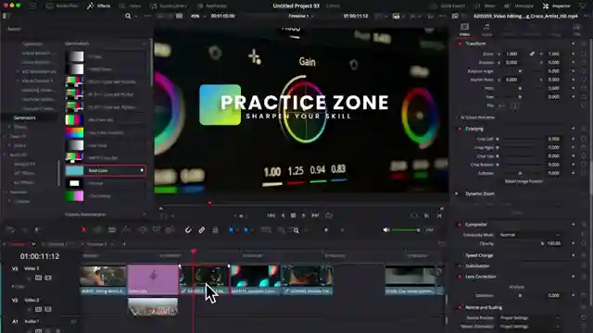The width and height of the screenshot is (593, 333).
Task: Open the Inspector panel tab
Action: (x=557, y=6)
